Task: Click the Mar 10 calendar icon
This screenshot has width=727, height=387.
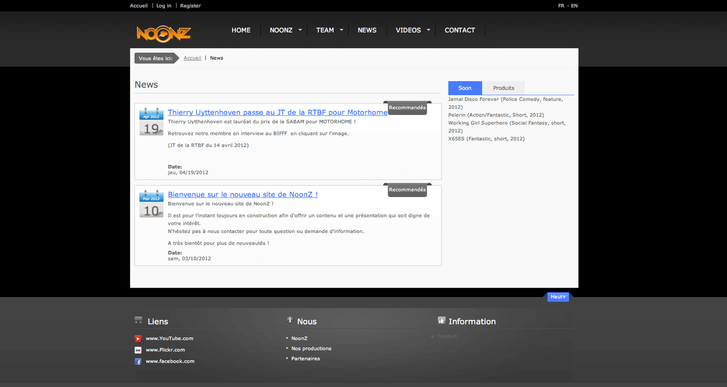Action: coord(151,204)
